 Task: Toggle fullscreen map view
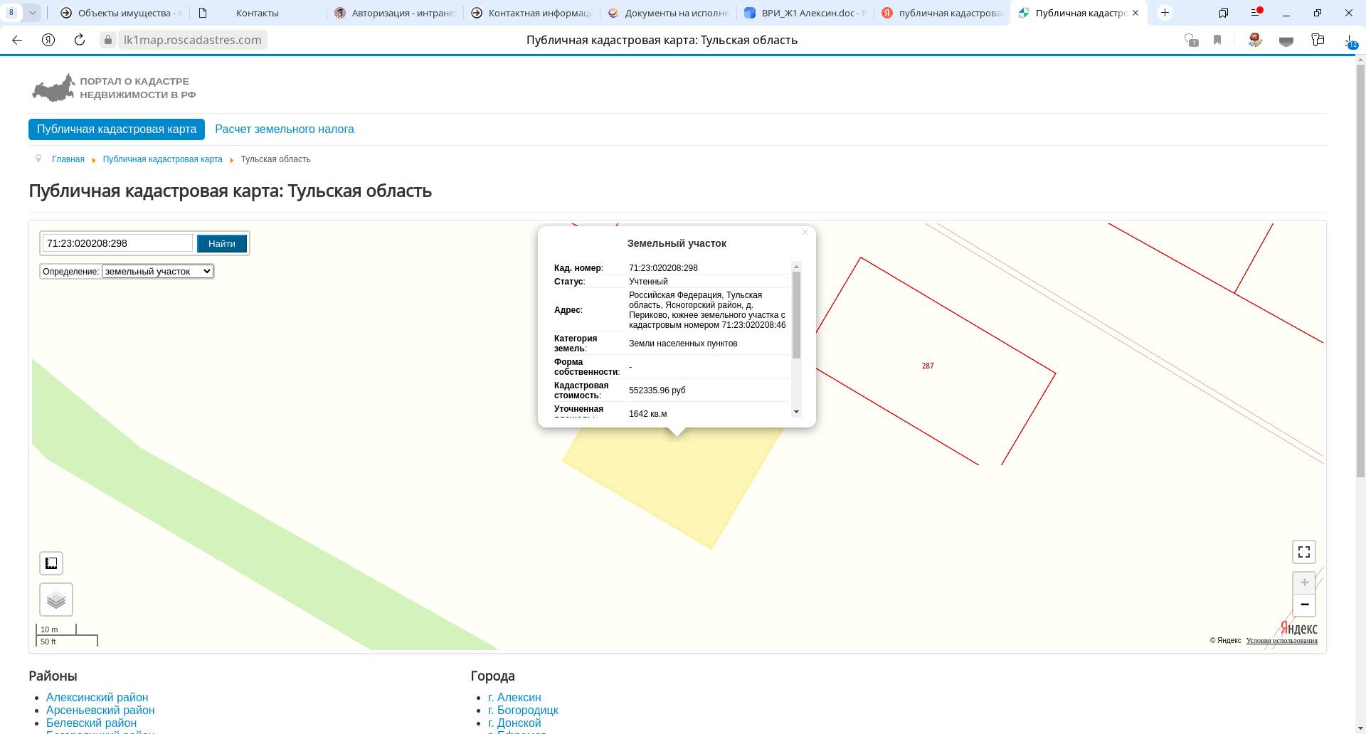(x=1303, y=552)
